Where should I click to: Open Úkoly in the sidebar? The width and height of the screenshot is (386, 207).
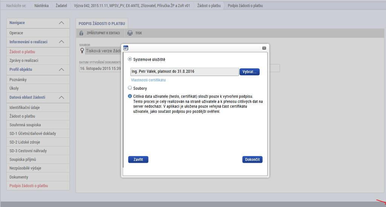coord(38,88)
